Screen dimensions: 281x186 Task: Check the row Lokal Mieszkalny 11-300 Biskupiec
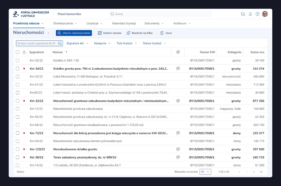coord(17,77)
